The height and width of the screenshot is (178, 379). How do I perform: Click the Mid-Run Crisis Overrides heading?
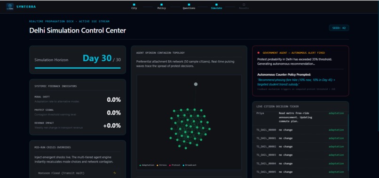53,147
